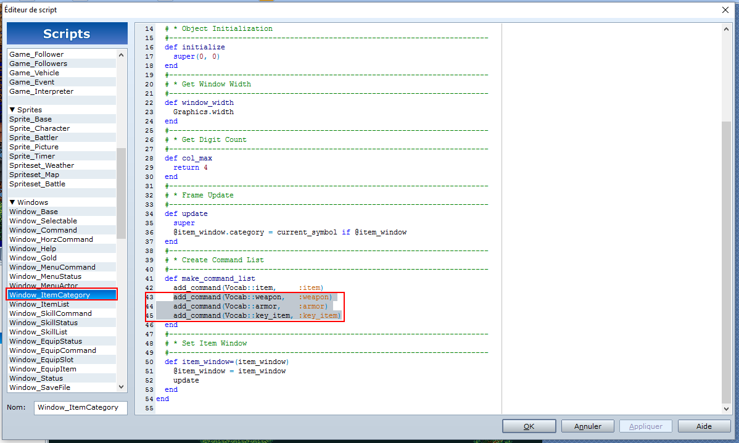Open help with Aide button
739x443 pixels.
click(704, 426)
